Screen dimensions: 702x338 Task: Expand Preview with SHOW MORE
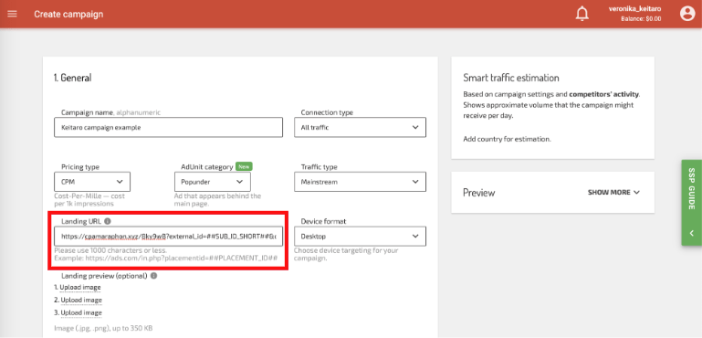point(613,193)
